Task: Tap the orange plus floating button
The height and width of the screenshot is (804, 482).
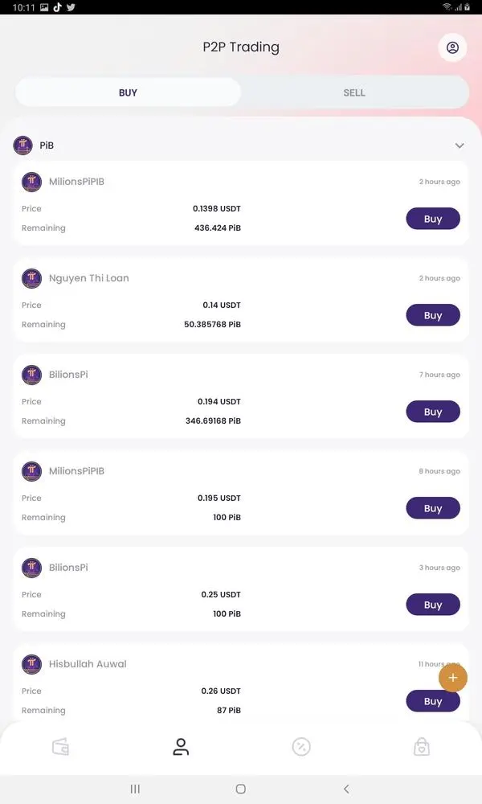Action: point(453,678)
